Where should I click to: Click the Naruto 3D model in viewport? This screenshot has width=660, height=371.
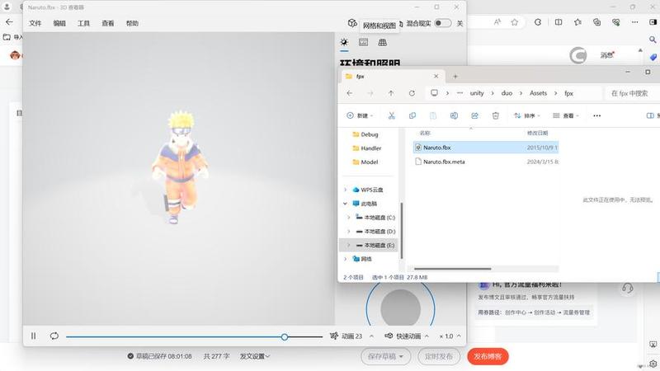(180, 167)
